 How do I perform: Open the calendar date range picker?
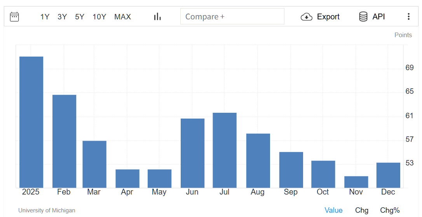point(14,17)
